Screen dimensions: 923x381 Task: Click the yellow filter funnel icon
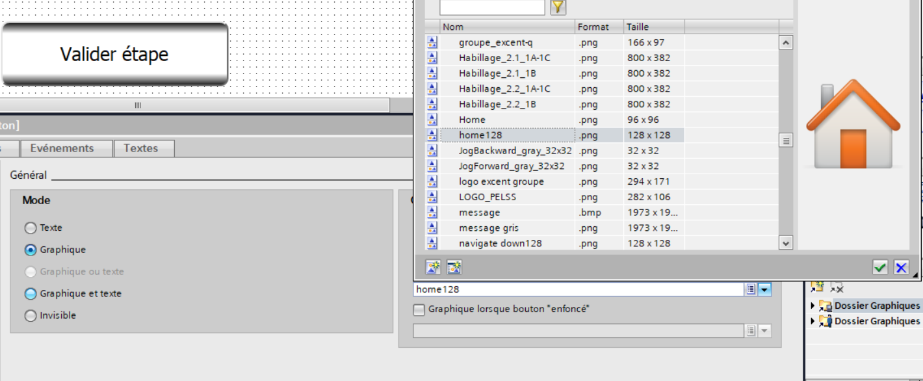[x=558, y=7]
